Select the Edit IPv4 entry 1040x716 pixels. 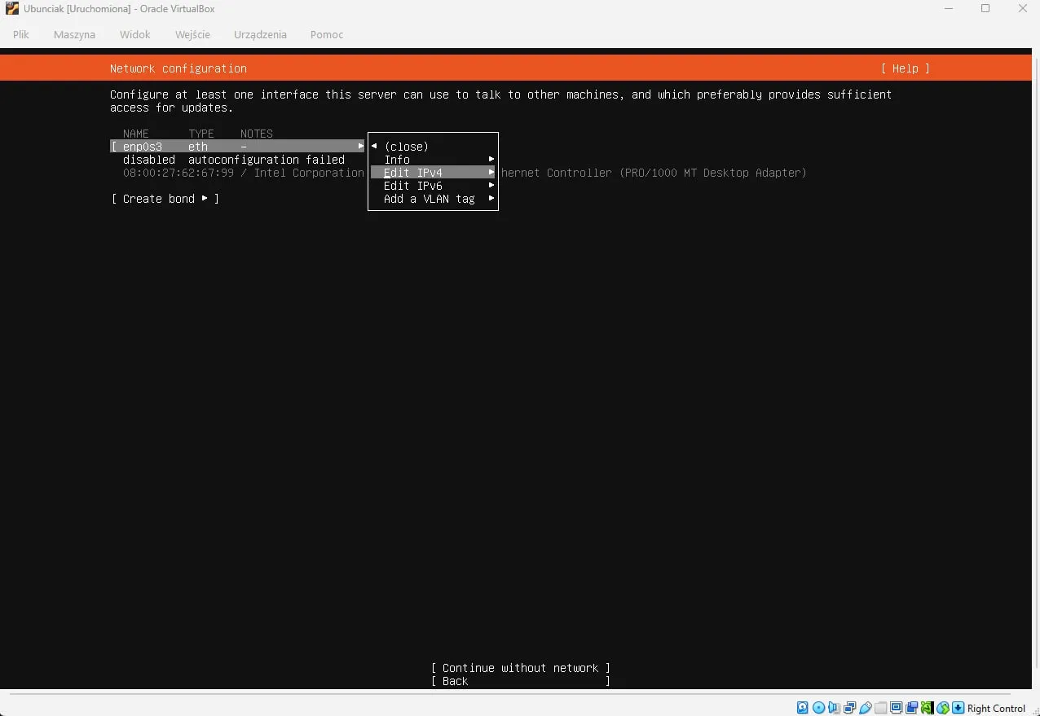tap(433, 173)
